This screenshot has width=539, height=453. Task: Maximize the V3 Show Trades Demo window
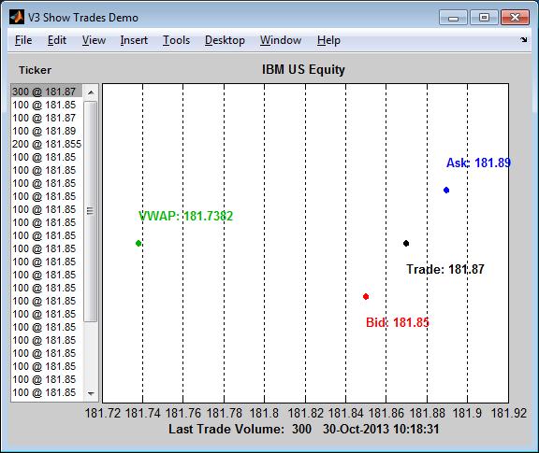click(x=484, y=17)
